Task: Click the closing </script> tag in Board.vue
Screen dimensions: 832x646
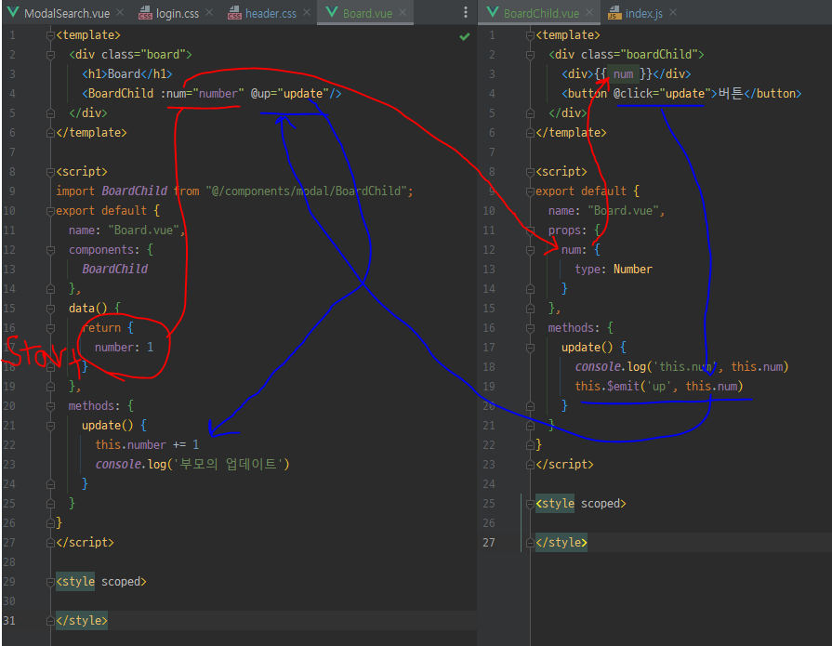Action: (x=85, y=543)
